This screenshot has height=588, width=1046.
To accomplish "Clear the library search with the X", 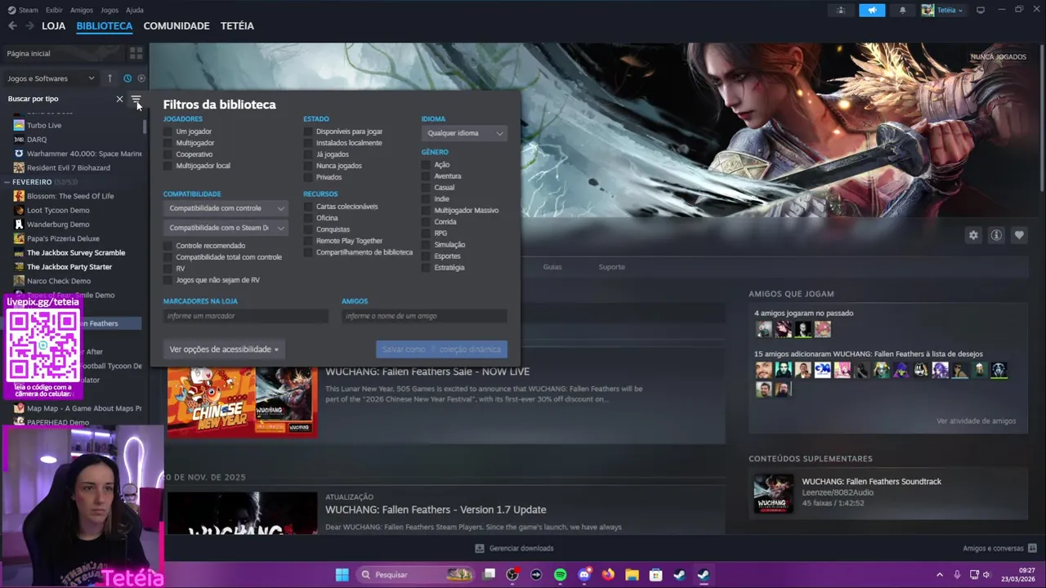I will (119, 99).
